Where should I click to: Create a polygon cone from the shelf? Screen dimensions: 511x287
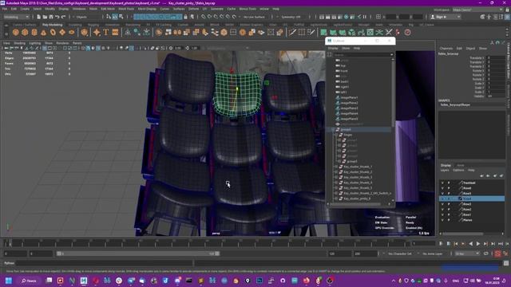pyautogui.click(x=43, y=32)
